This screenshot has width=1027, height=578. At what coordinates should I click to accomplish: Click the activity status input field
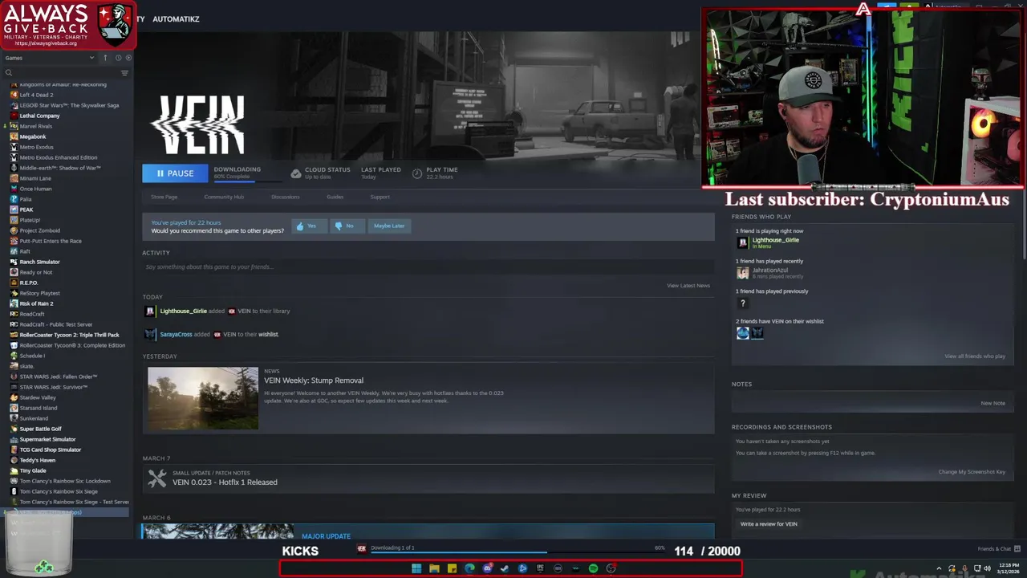[x=428, y=267]
